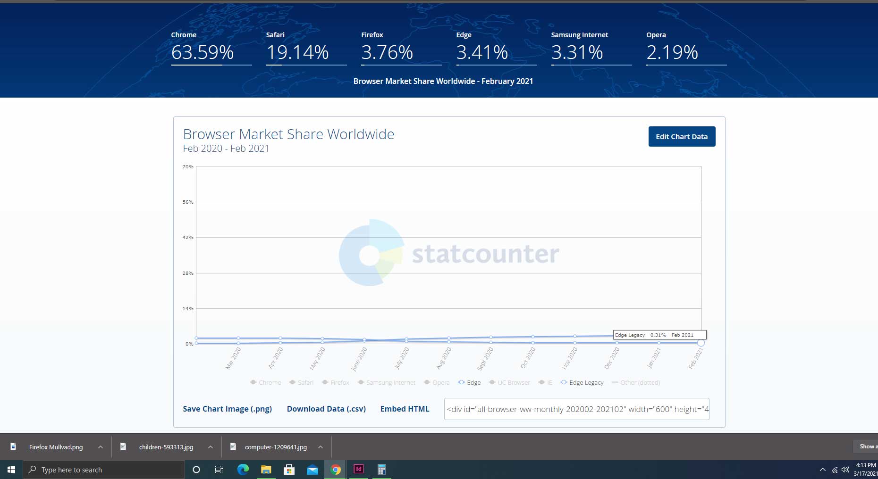Image resolution: width=878 pixels, height=479 pixels.
Task: Open computer-1209641.jpg download options chevron
Action: click(x=321, y=447)
